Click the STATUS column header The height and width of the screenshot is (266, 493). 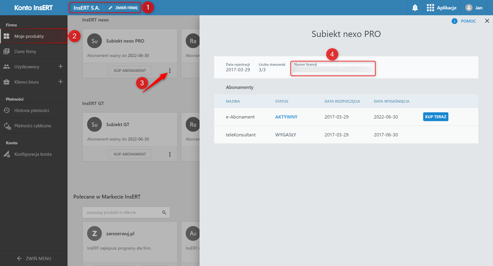[282, 101]
